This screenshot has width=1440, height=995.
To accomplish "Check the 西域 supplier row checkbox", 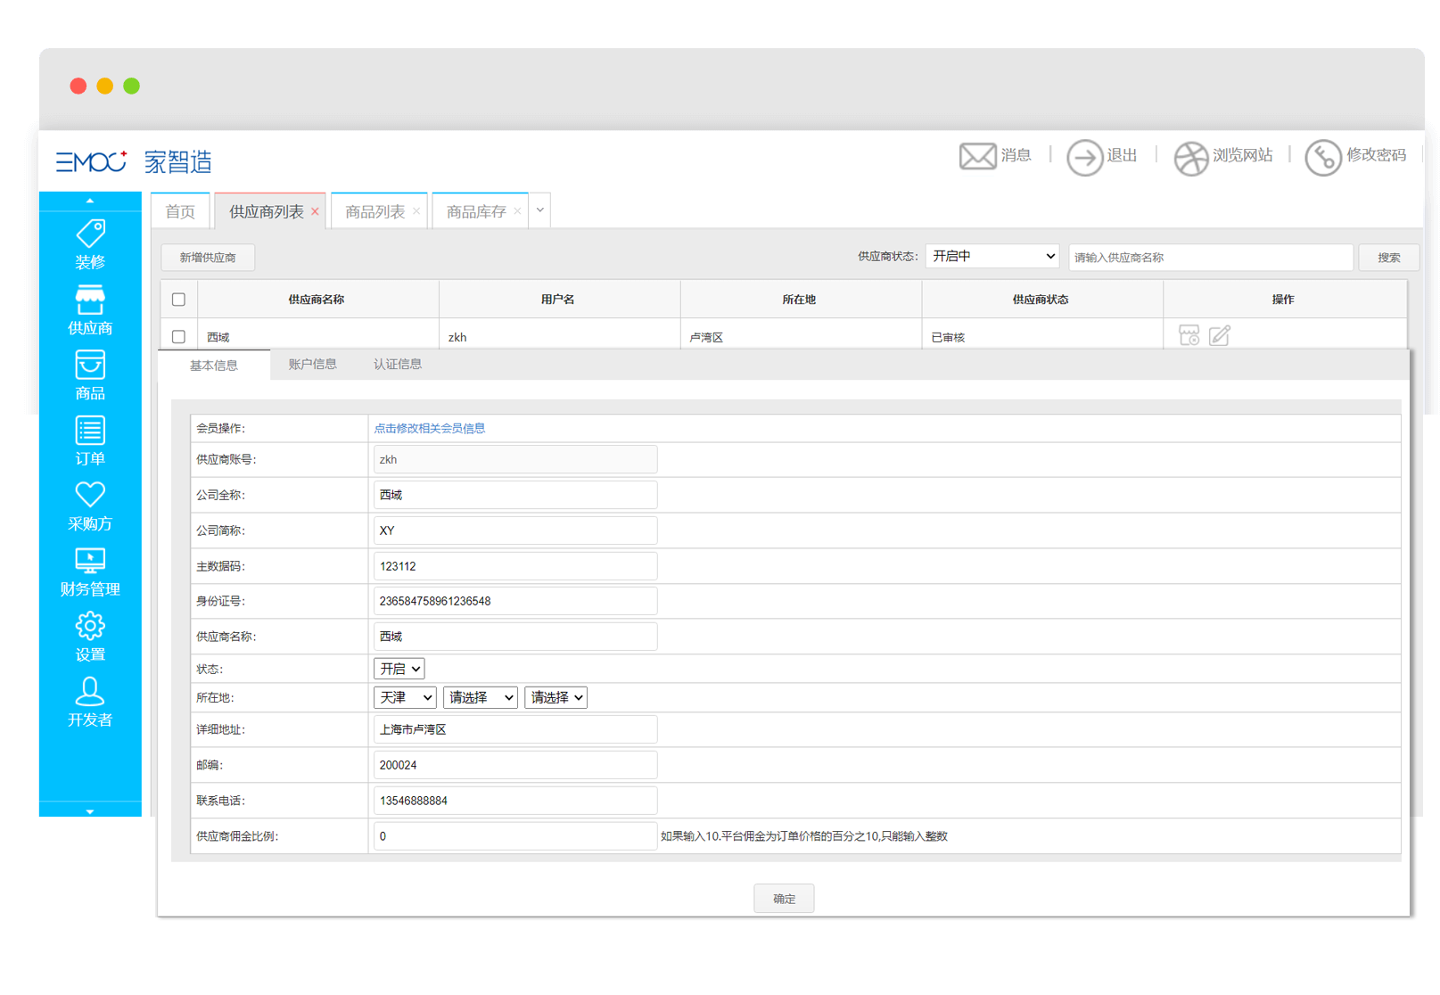I will coord(178,337).
